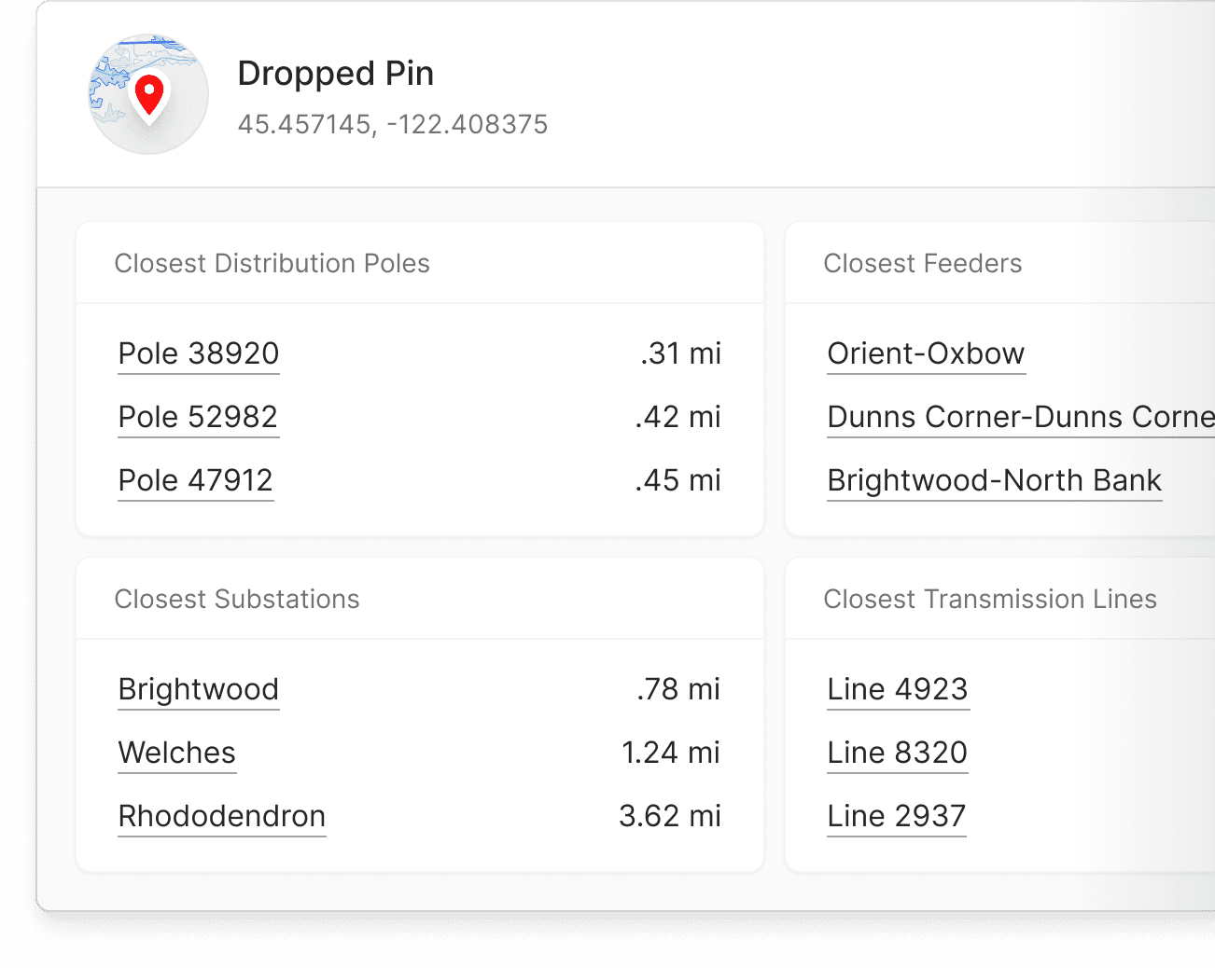
Task: Click the red map pin thumbnail
Action: pos(147,93)
